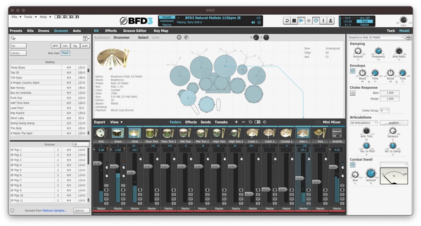Select the Mid Tom channel icon
The width and height of the screenshot is (421, 226).
pos(185,133)
